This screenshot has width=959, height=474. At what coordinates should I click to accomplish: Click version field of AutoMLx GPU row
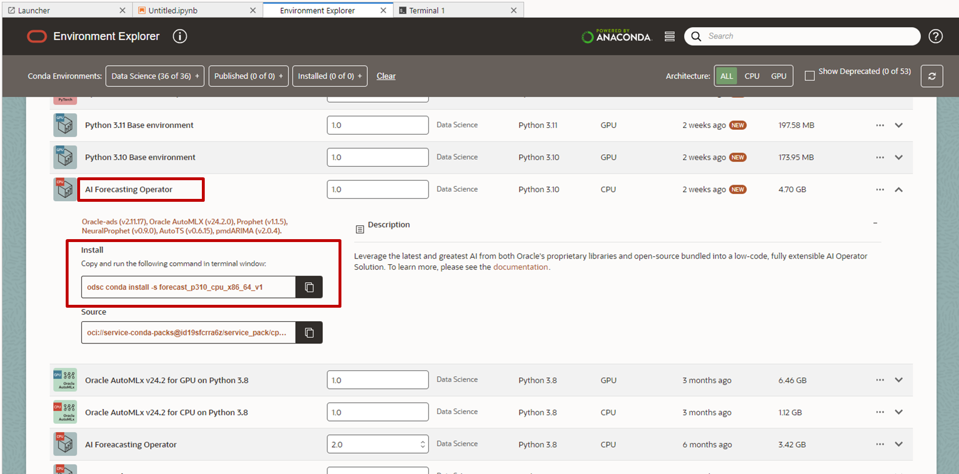coord(378,380)
